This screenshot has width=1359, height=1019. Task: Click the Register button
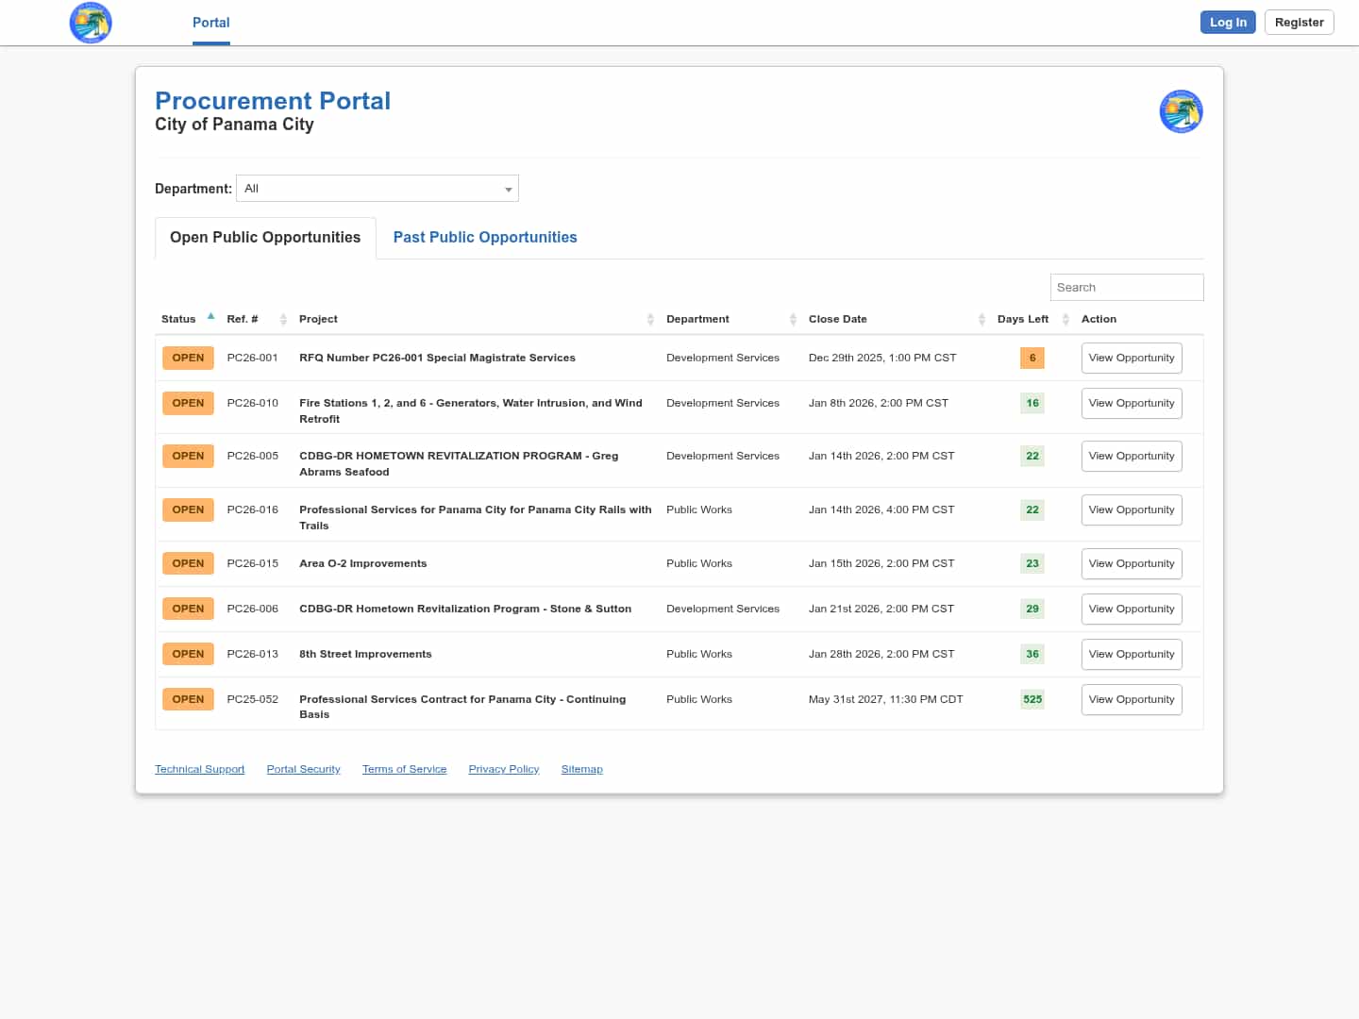(1299, 23)
